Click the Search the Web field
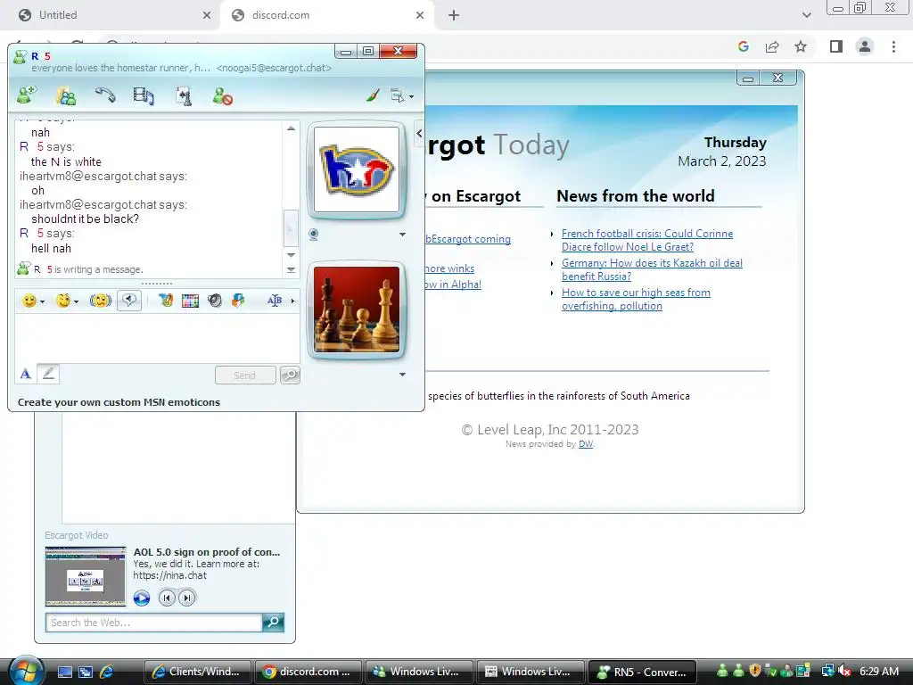Image resolution: width=913 pixels, height=685 pixels. click(x=153, y=623)
